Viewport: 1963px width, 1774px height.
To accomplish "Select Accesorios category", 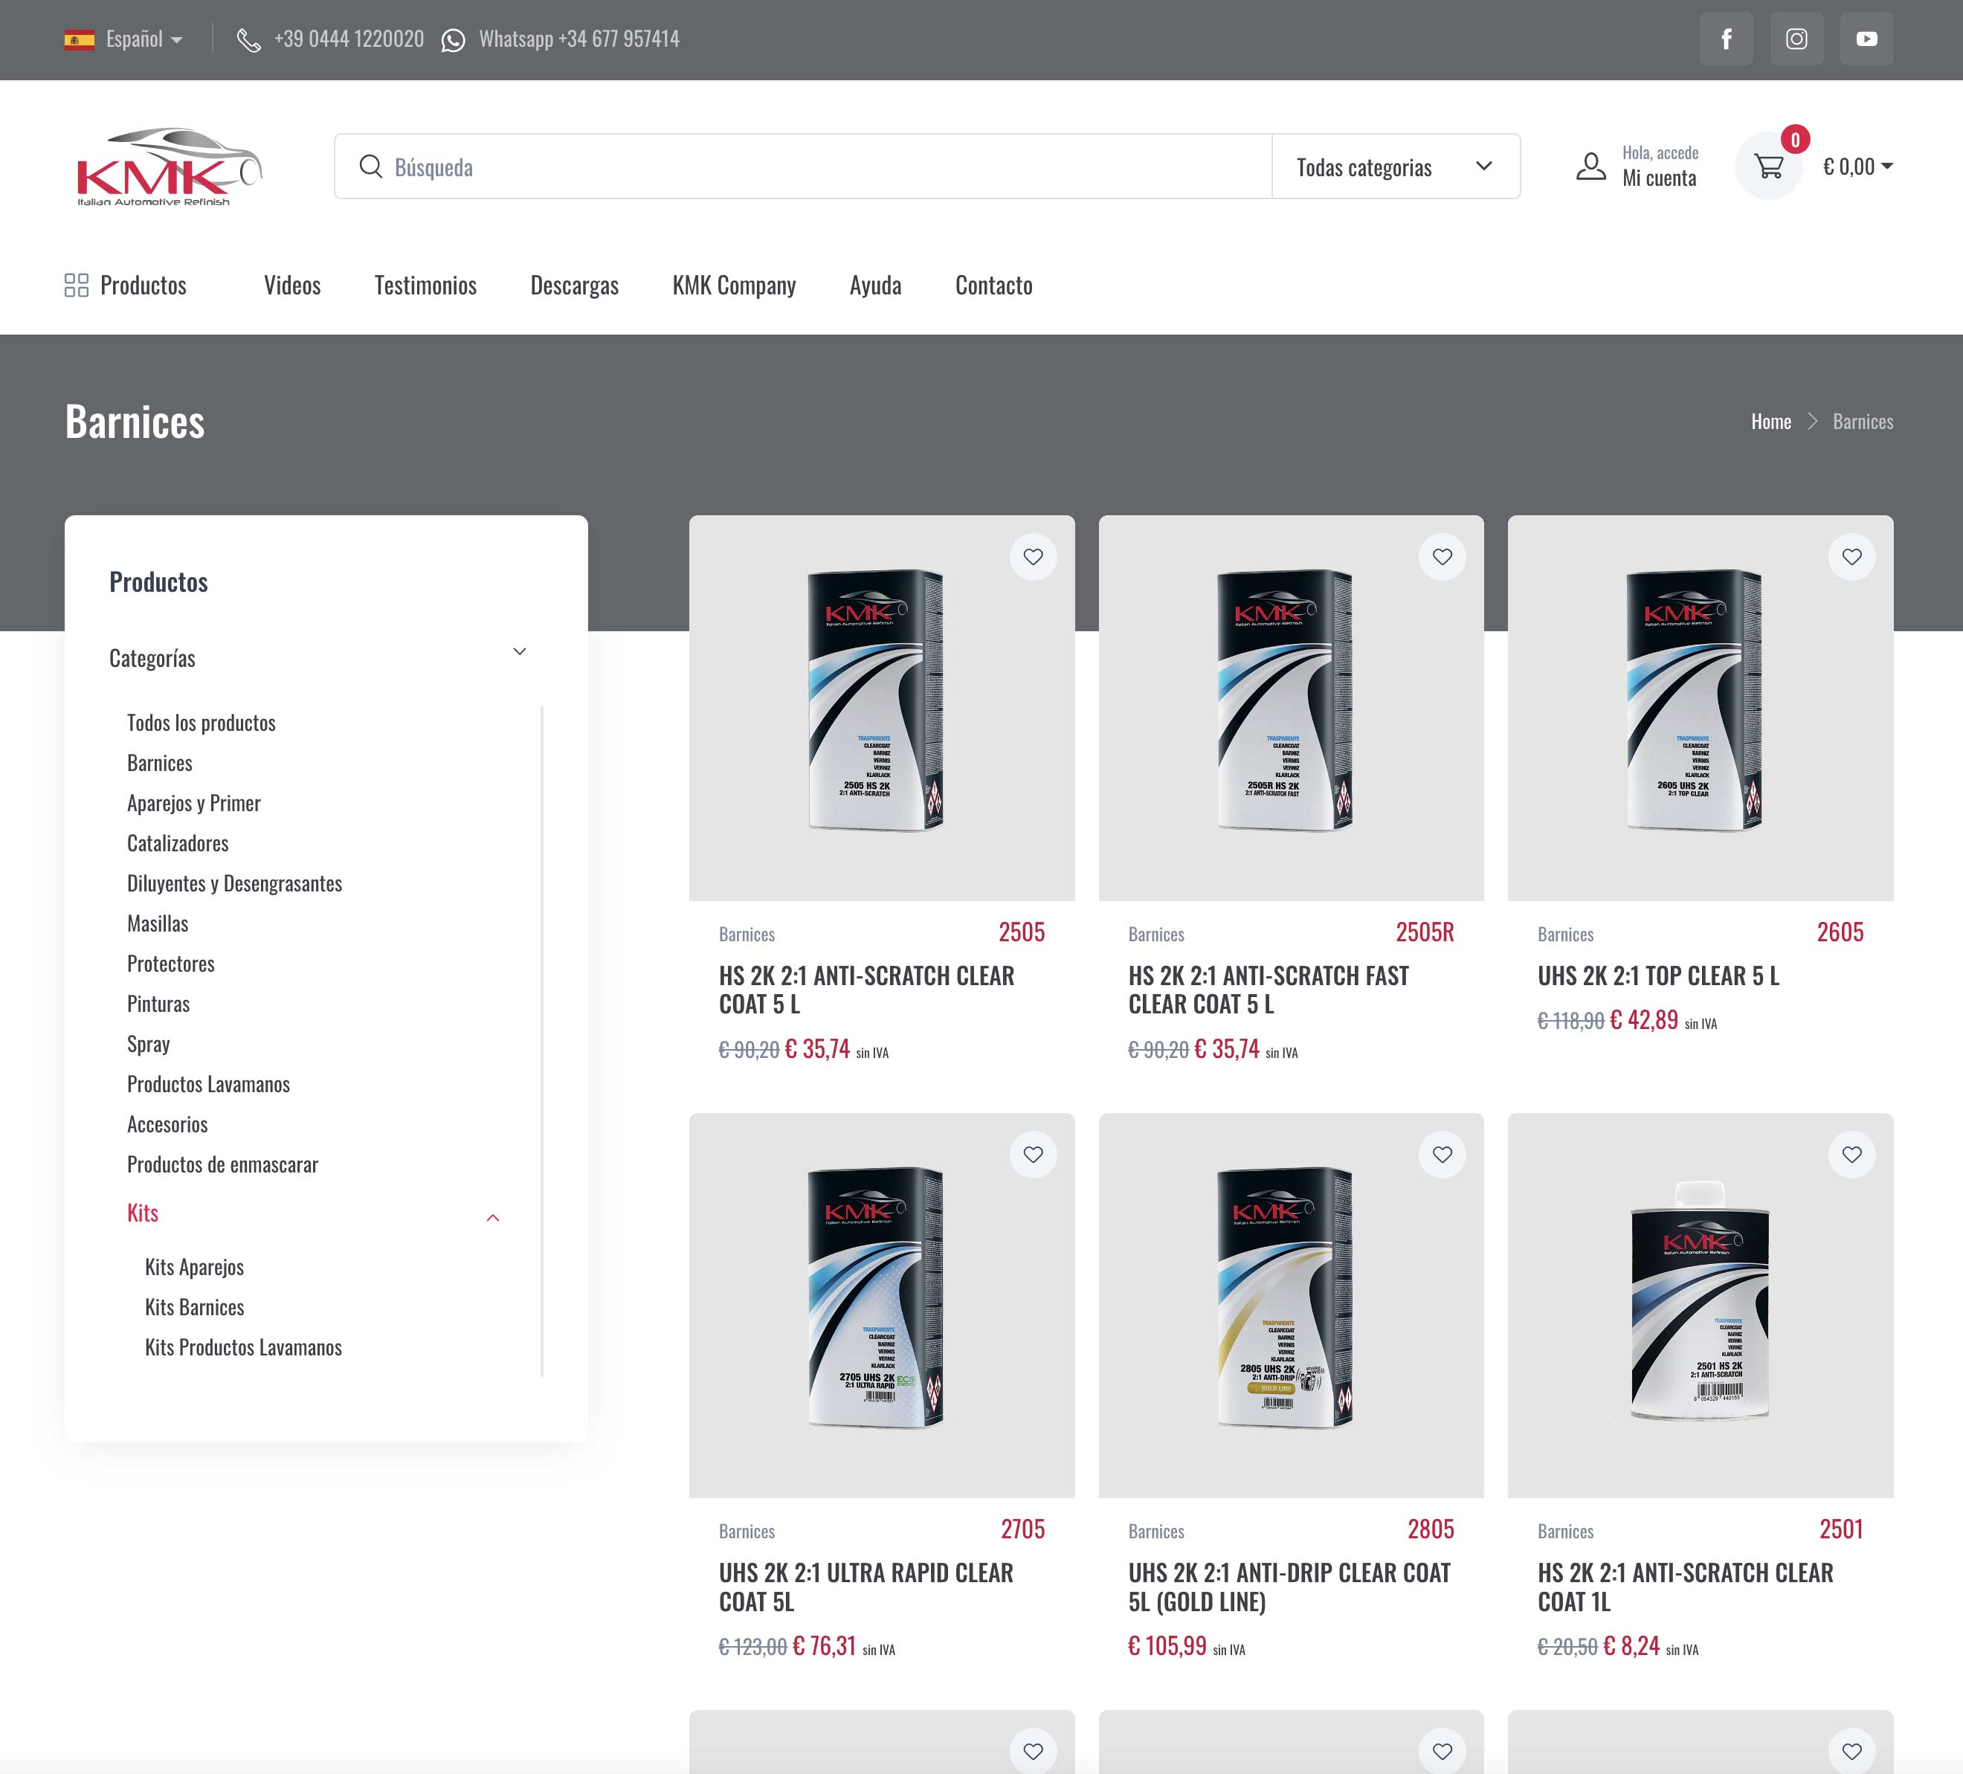I will 167,1125.
